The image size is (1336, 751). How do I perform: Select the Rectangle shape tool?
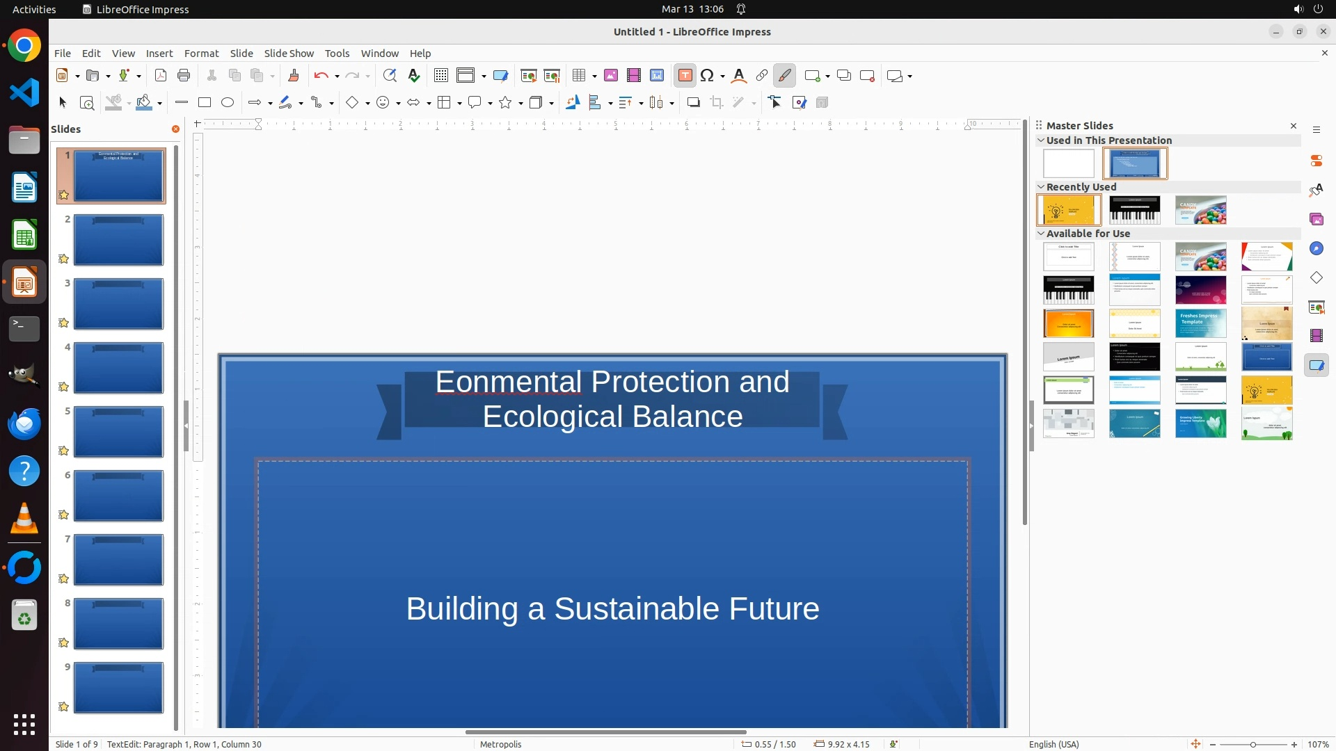[x=205, y=103]
